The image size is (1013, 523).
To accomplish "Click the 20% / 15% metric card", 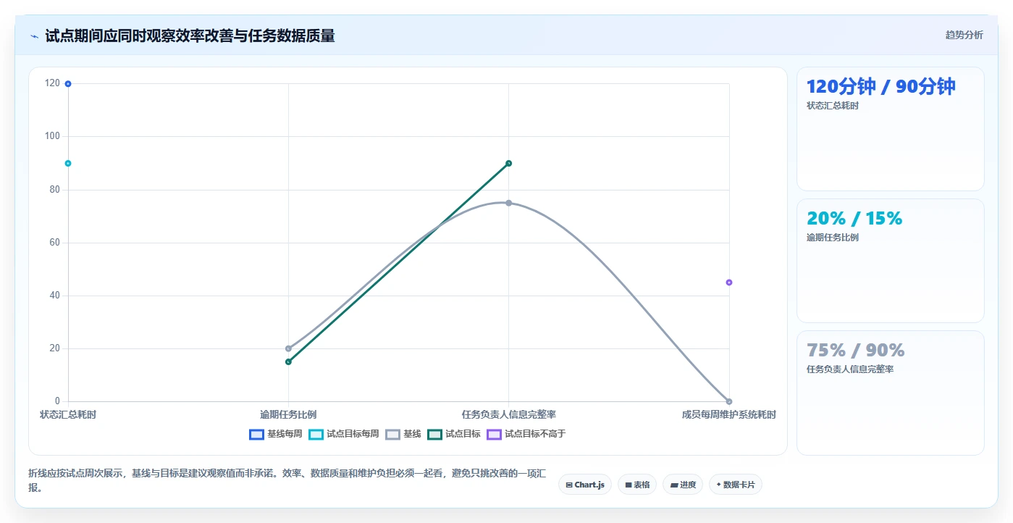I will pos(891,261).
